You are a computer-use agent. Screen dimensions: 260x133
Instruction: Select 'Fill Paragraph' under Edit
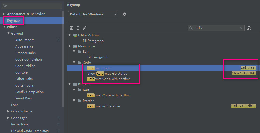tap(98, 57)
